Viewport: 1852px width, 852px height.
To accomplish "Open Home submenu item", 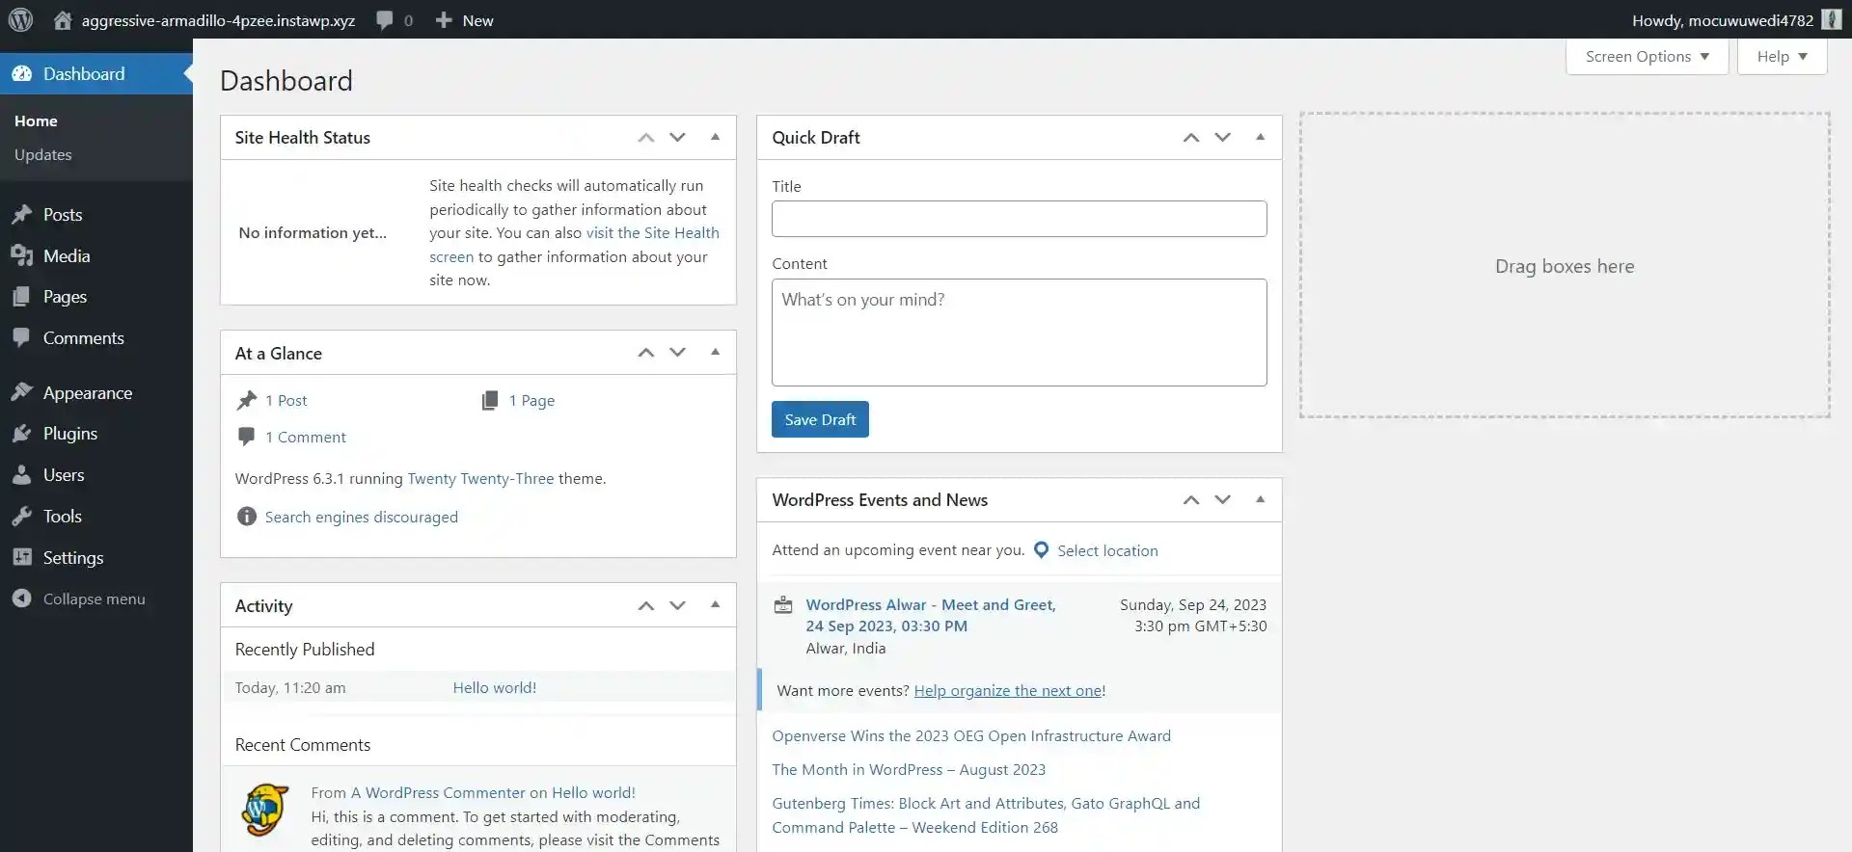I will (x=36, y=120).
